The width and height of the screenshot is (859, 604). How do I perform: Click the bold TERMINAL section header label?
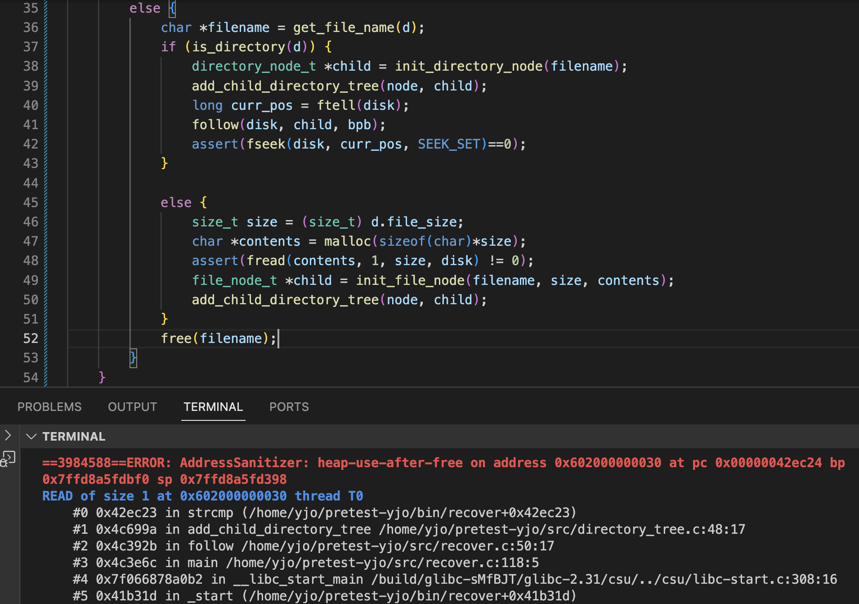coord(74,437)
